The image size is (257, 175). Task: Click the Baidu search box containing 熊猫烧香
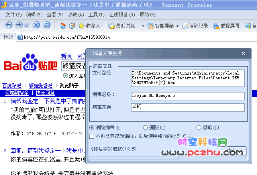[x=74, y=66]
